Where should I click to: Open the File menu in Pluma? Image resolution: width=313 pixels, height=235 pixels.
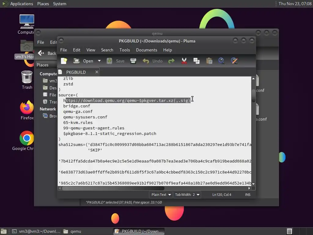pos(64,50)
